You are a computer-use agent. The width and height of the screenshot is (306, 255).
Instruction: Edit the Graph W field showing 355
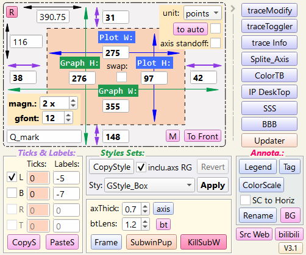116,106
